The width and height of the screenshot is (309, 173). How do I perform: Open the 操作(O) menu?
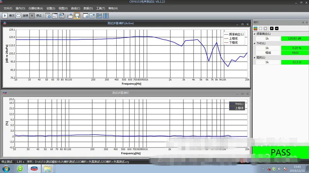point(20,8)
